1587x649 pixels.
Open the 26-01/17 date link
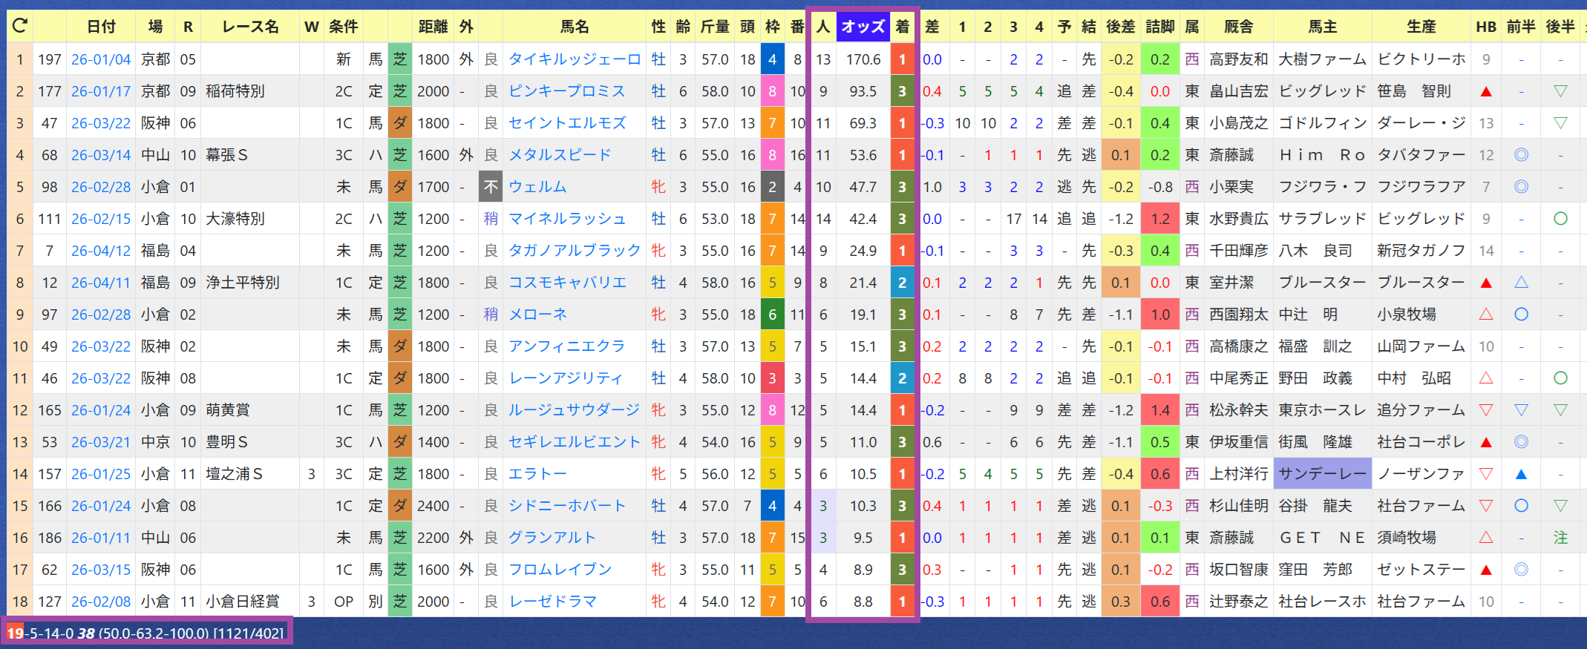click(x=101, y=91)
